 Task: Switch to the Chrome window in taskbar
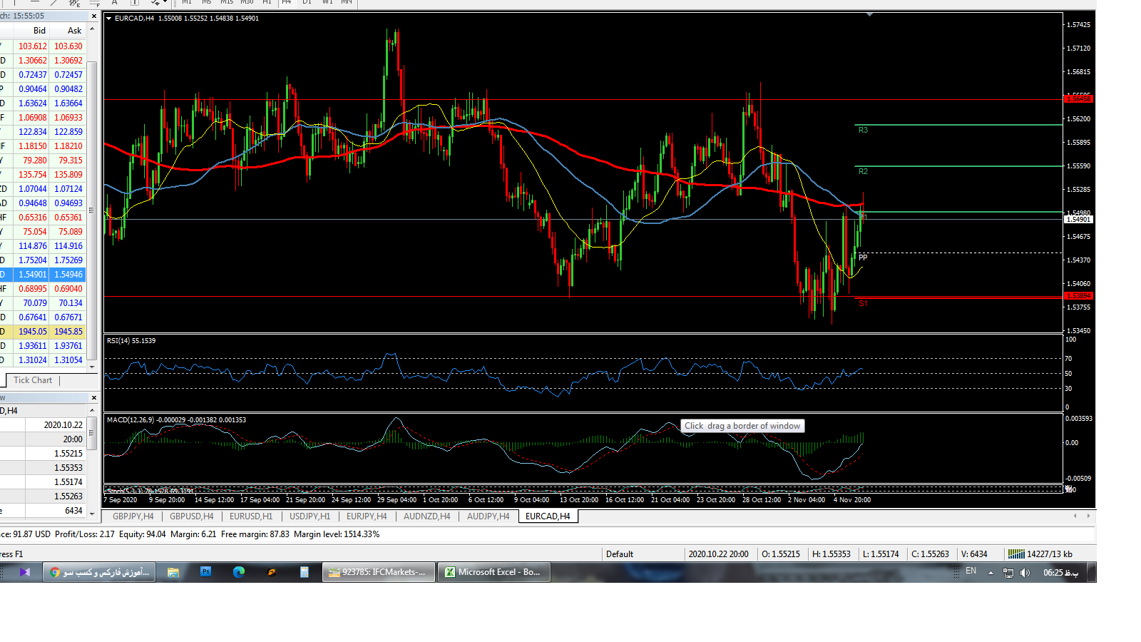click(99, 572)
